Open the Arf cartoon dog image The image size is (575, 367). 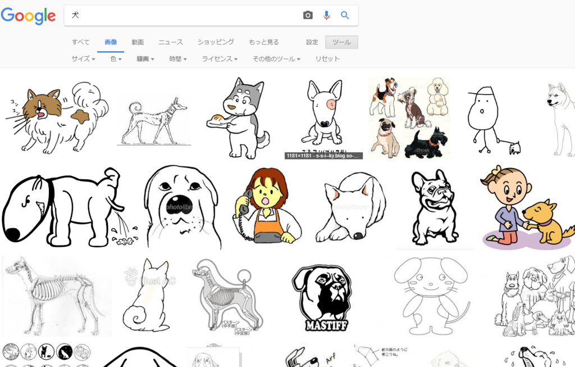(311, 356)
